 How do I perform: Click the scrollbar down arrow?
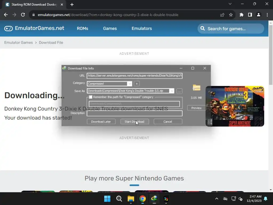[271, 190]
